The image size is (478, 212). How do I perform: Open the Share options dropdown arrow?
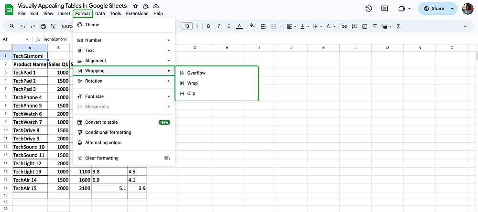pyautogui.click(x=452, y=9)
